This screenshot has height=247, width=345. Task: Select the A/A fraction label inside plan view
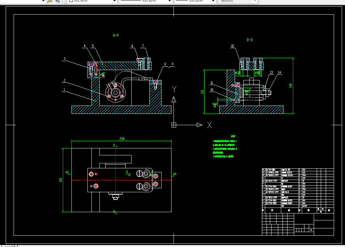pyautogui.click(x=128, y=173)
